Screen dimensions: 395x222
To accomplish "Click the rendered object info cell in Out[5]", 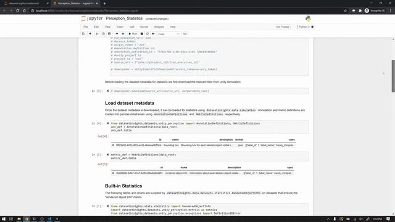I will [x=176, y=173].
